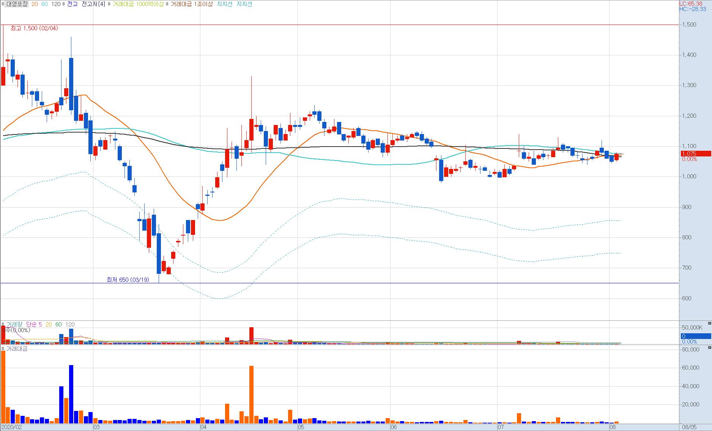The width and height of the screenshot is (712, 431).
Task: Click the small square icon before 대영포장
Action: pyautogui.click(x=3, y=4)
